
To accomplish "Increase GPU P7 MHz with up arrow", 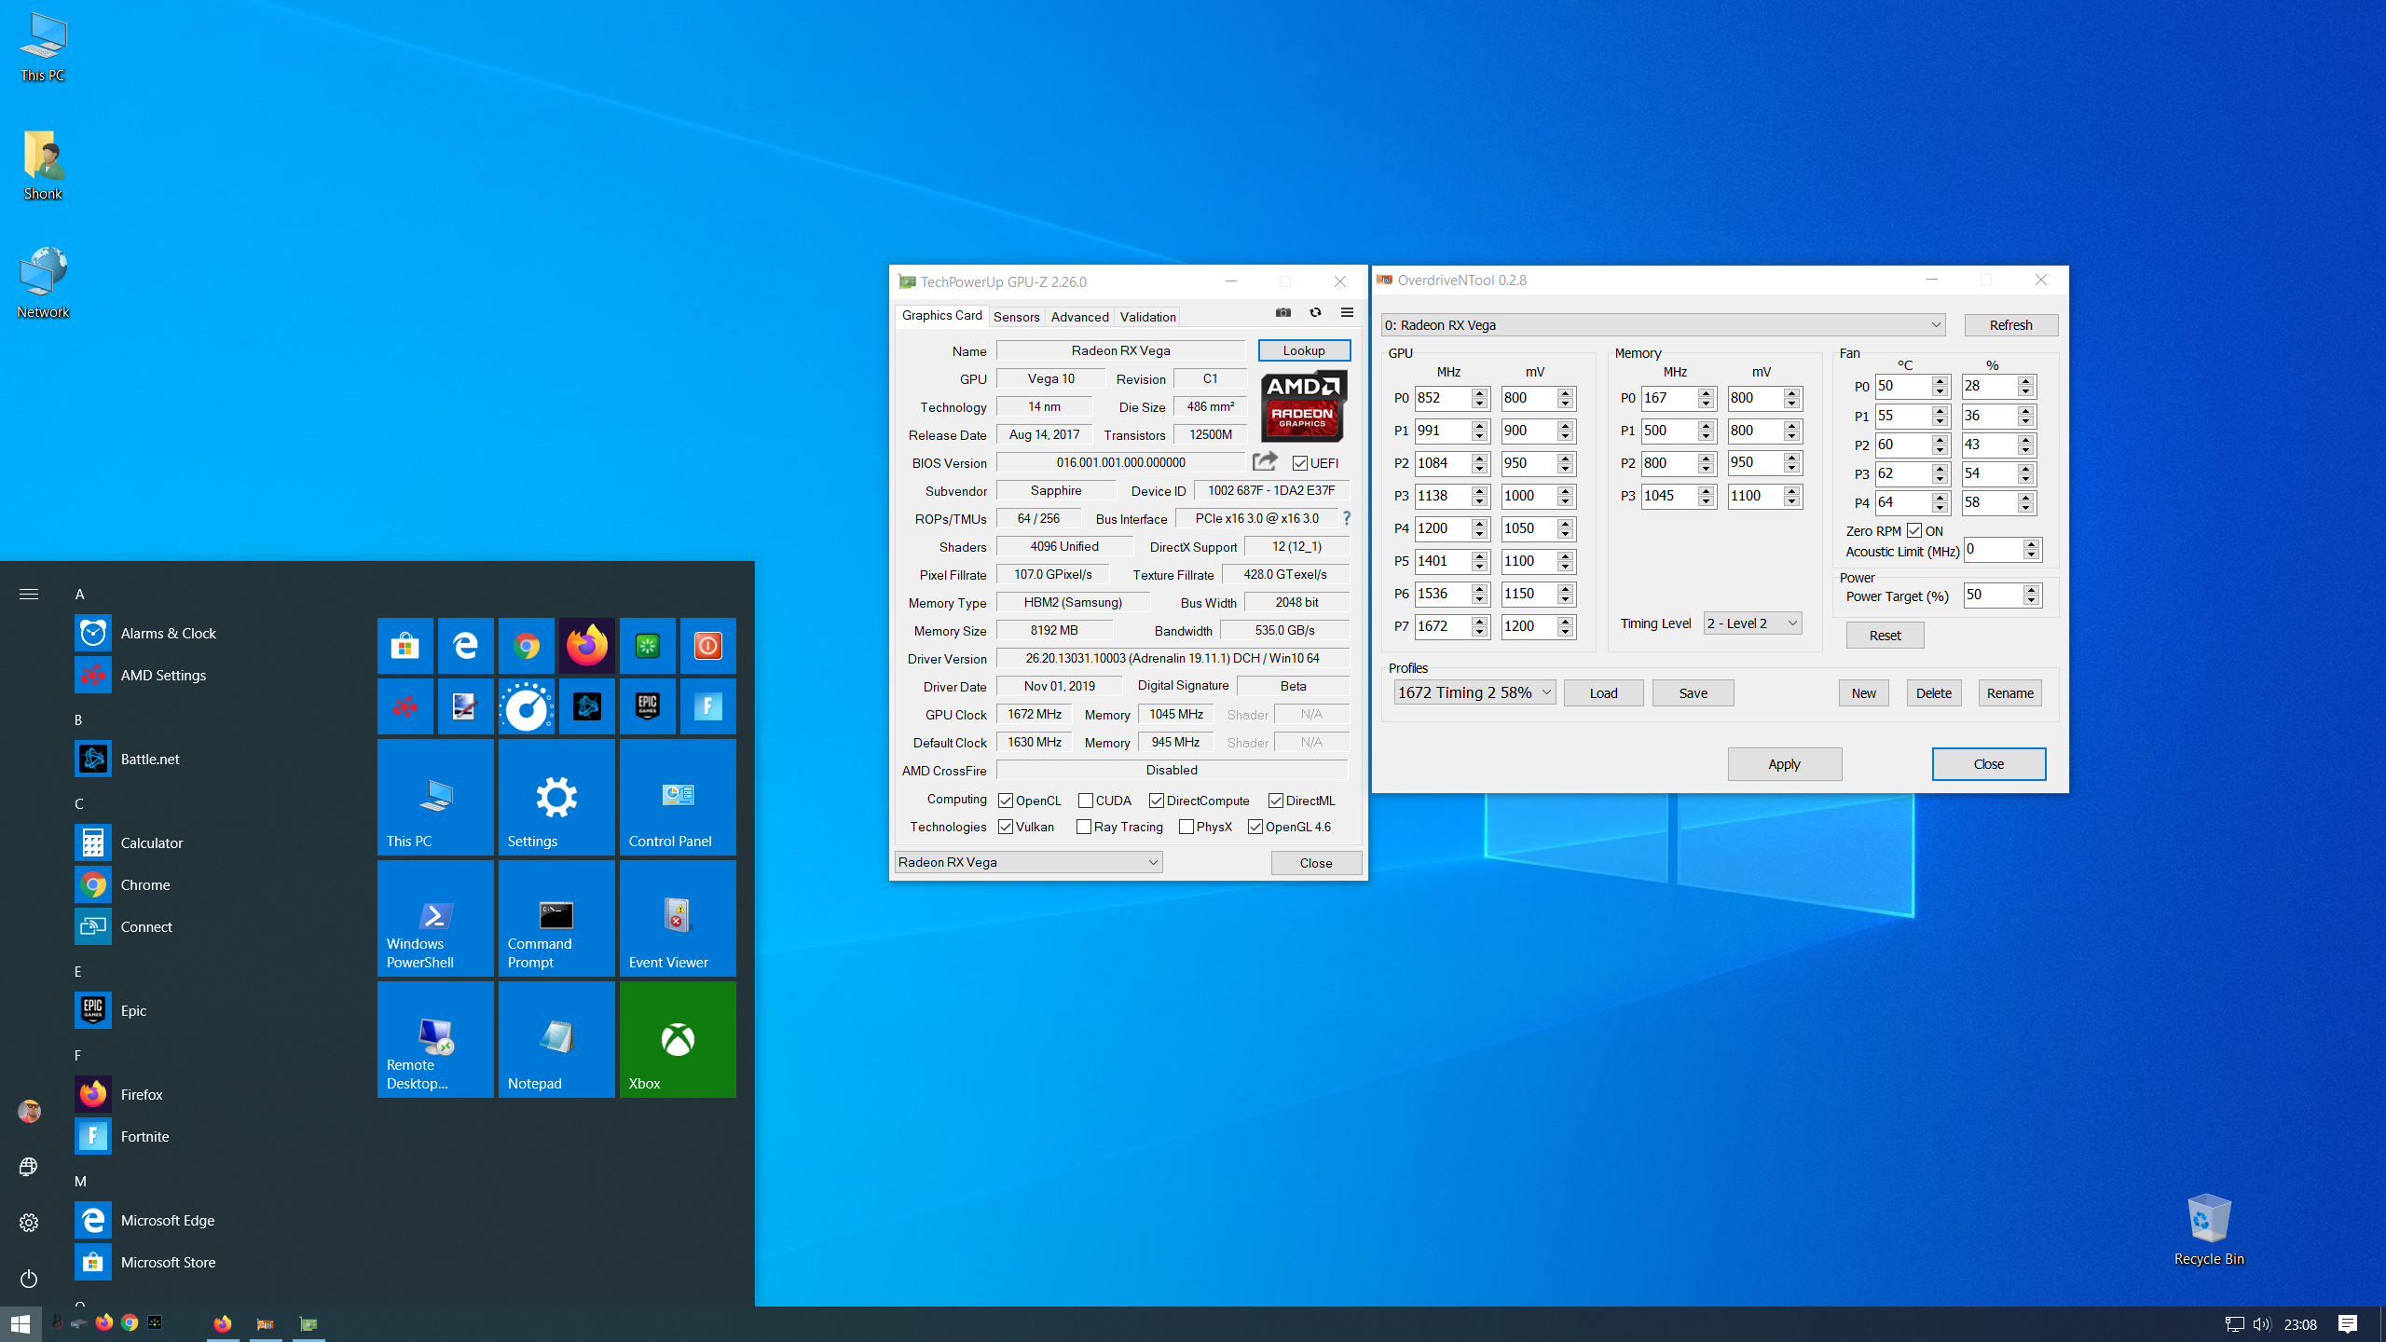I will pyautogui.click(x=1480, y=622).
